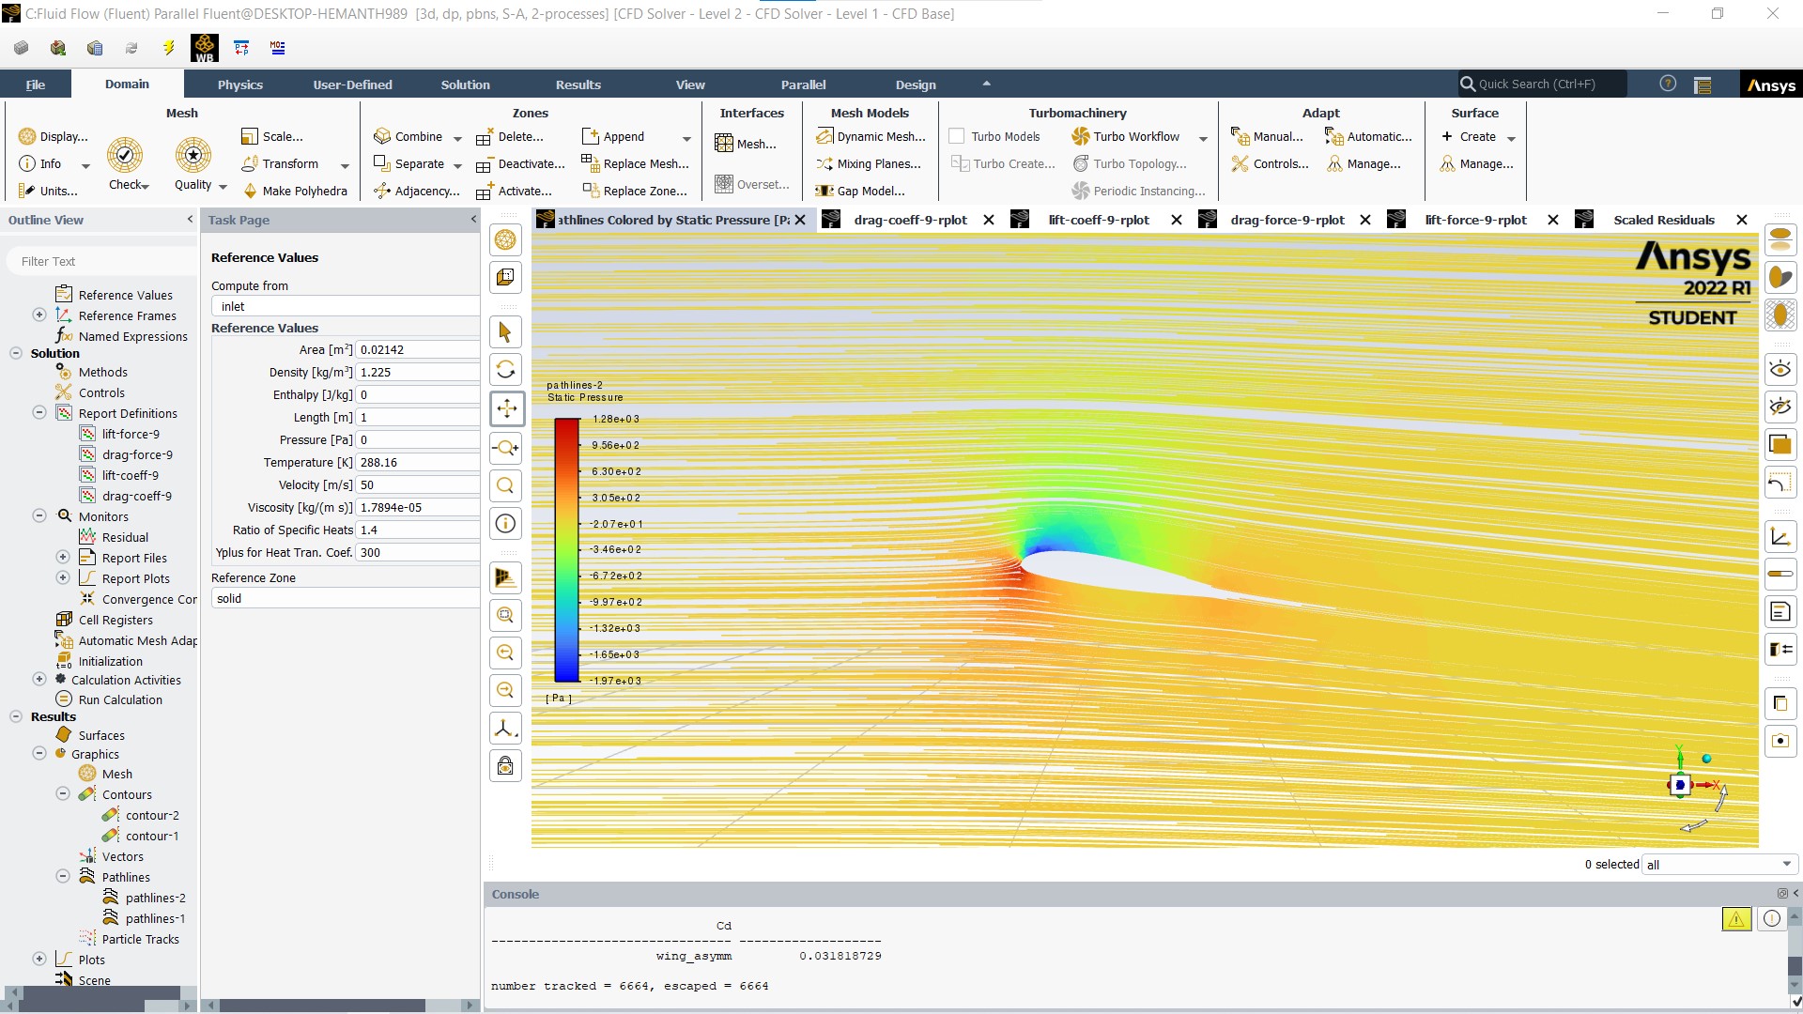Click the Make Polyhedra button
The width and height of the screenshot is (1803, 1014).
pos(304,191)
